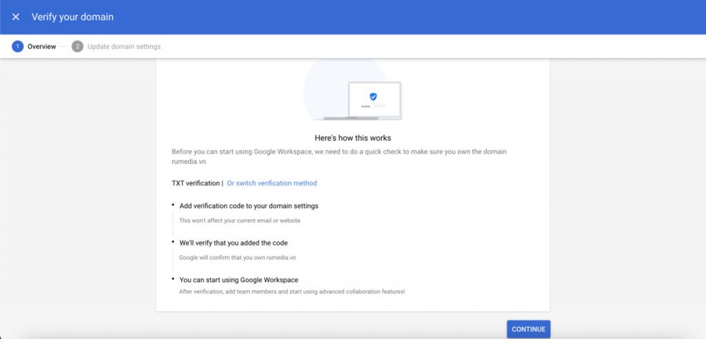This screenshot has width=706, height=339.
Task: Click 'After verification, add team members' text
Action: pyautogui.click(x=292, y=291)
